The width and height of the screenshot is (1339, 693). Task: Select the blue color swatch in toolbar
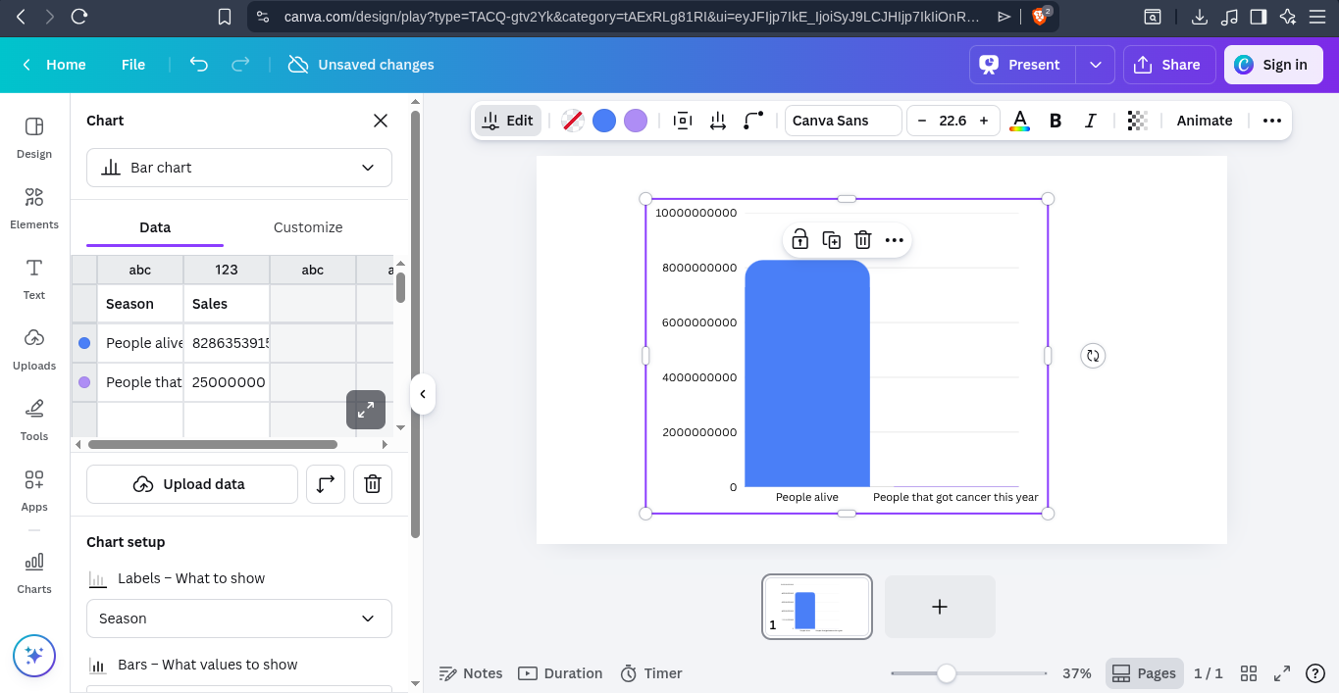[604, 121]
